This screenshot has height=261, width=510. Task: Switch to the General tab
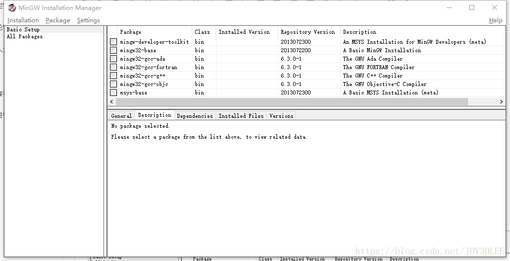click(x=121, y=116)
